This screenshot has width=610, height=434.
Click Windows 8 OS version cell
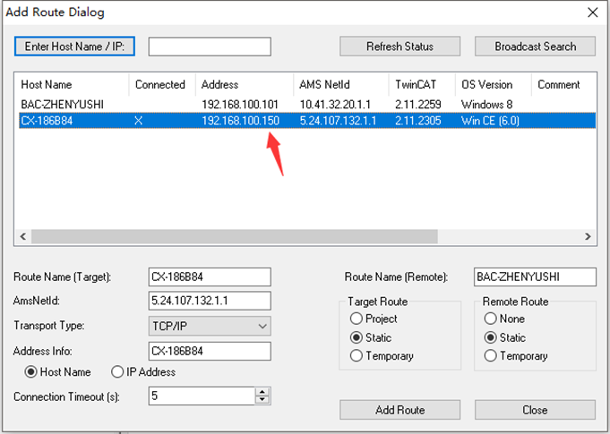coord(486,105)
